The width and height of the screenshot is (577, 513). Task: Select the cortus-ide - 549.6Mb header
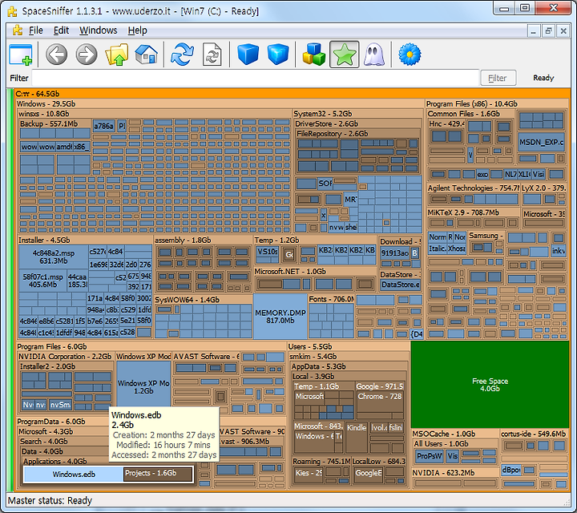pyautogui.click(x=535, y=434)
